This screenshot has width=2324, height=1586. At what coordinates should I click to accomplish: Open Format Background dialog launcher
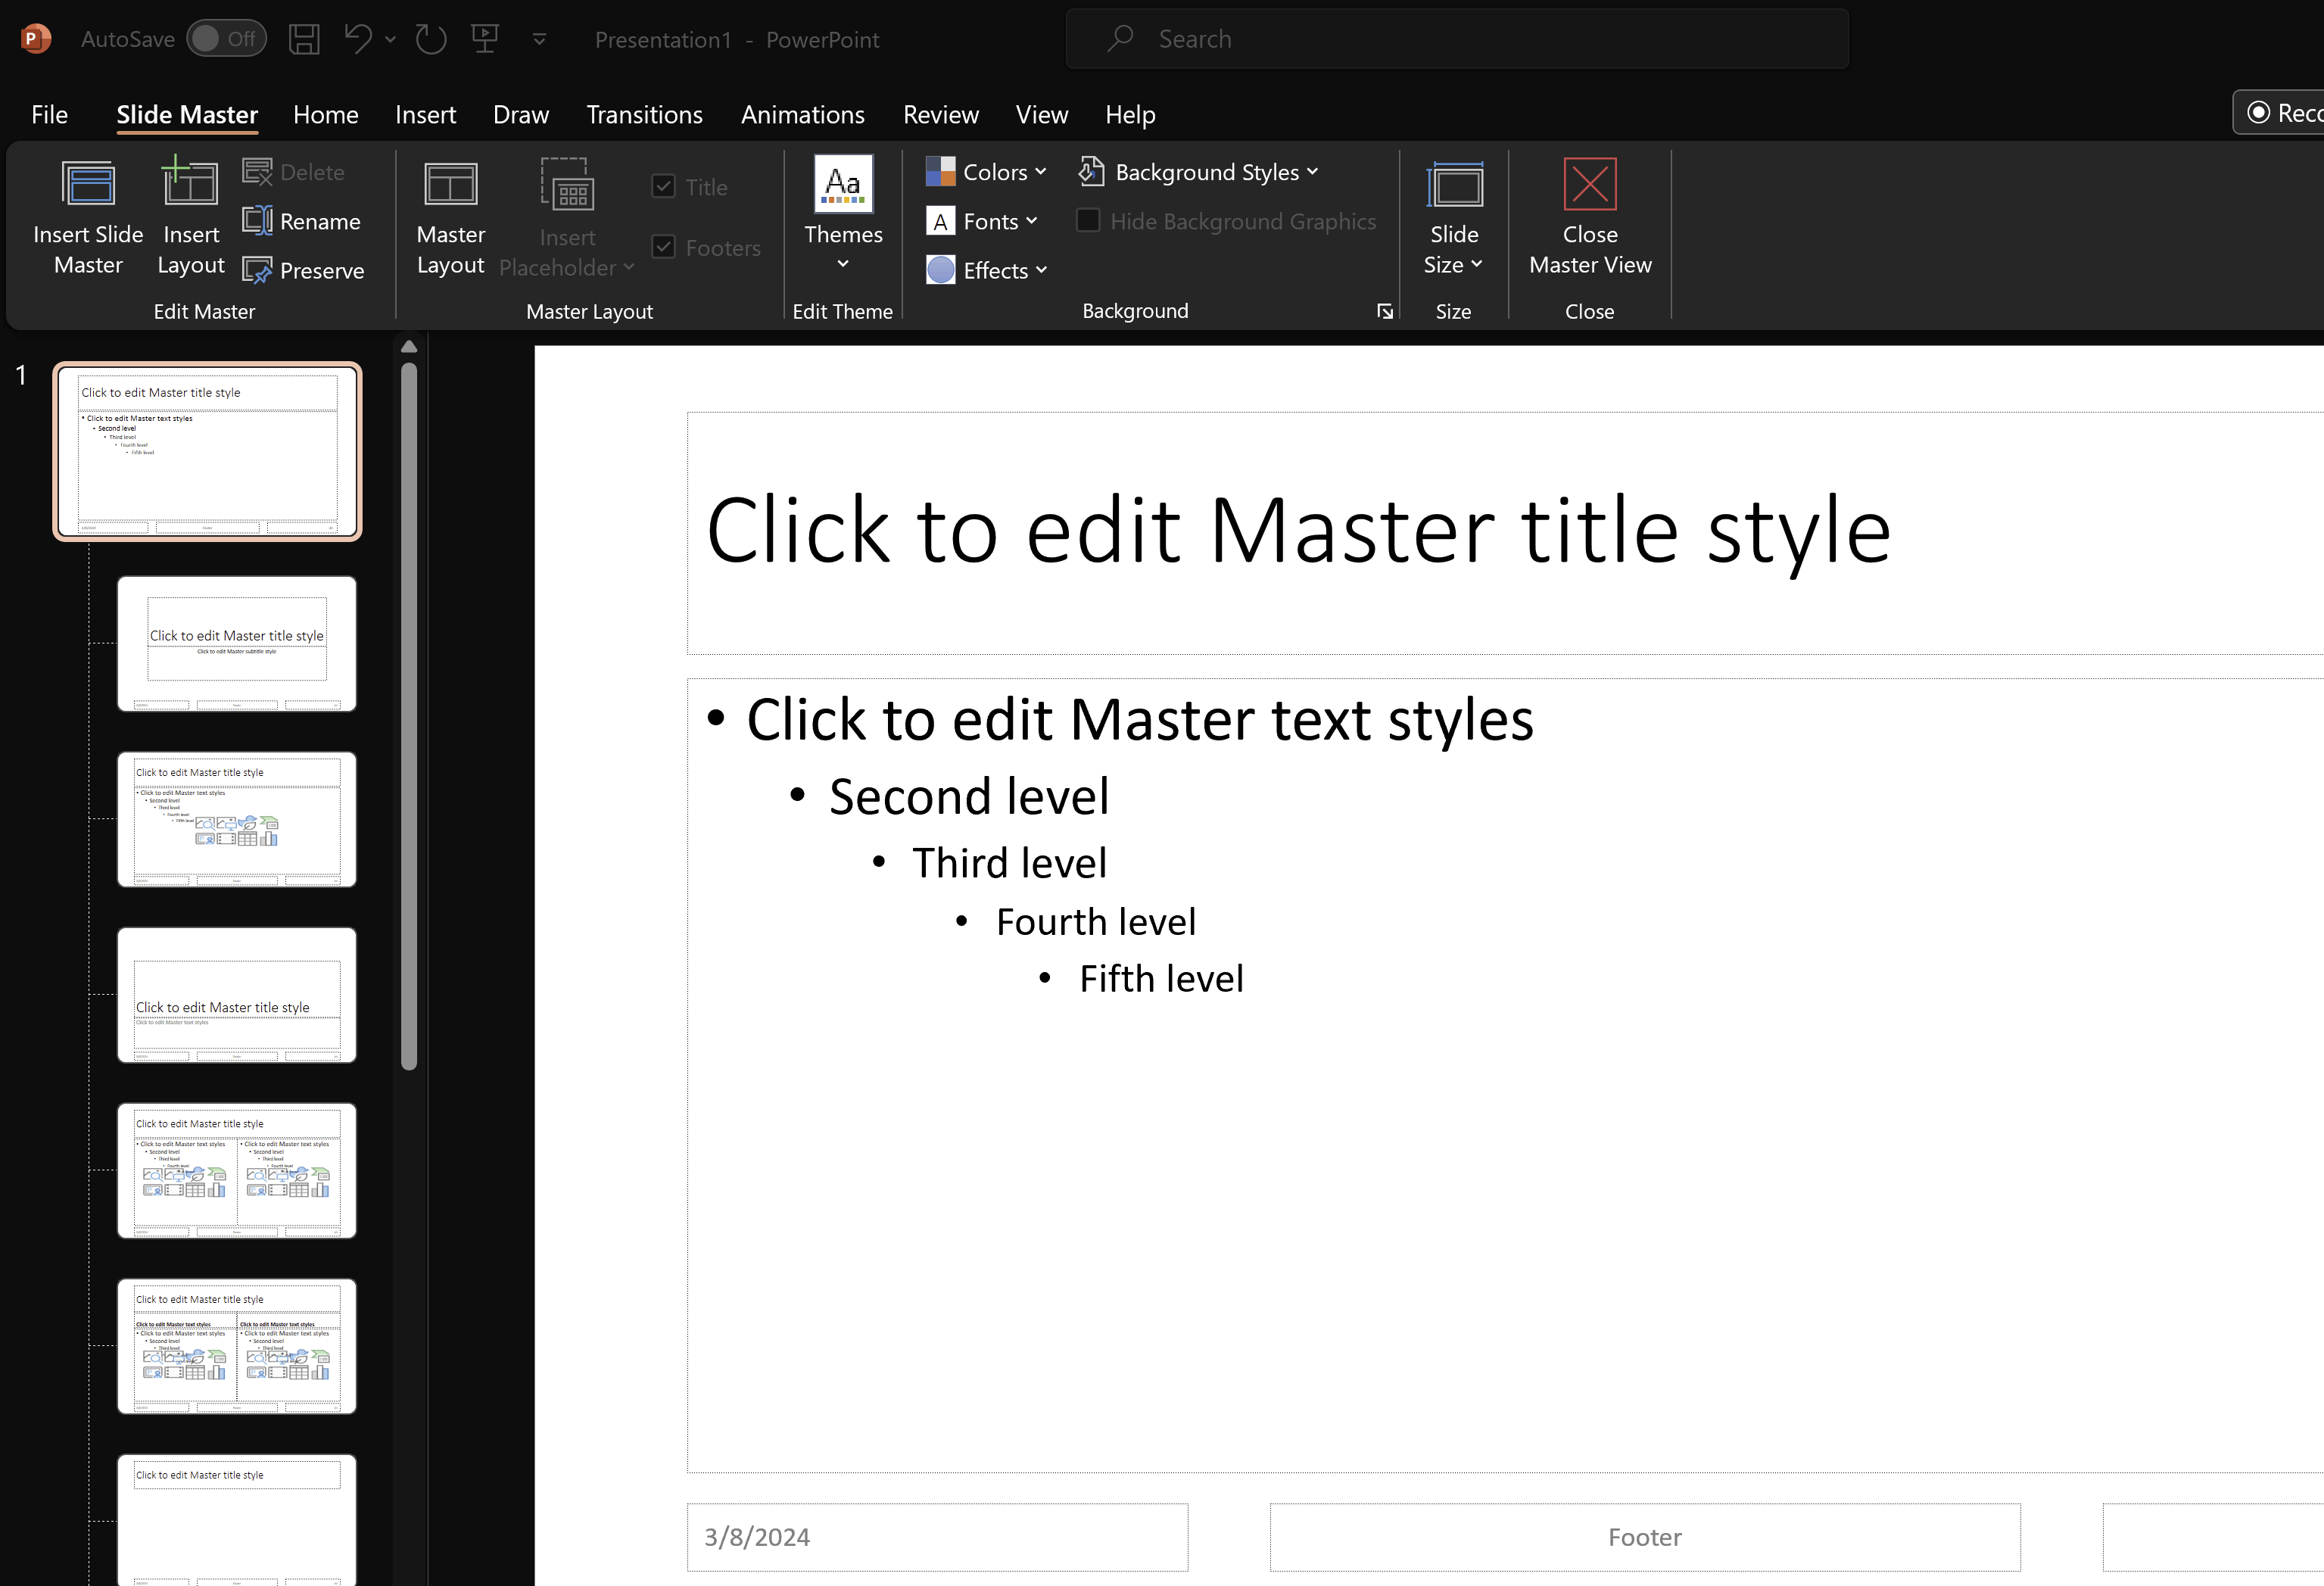1385,312
